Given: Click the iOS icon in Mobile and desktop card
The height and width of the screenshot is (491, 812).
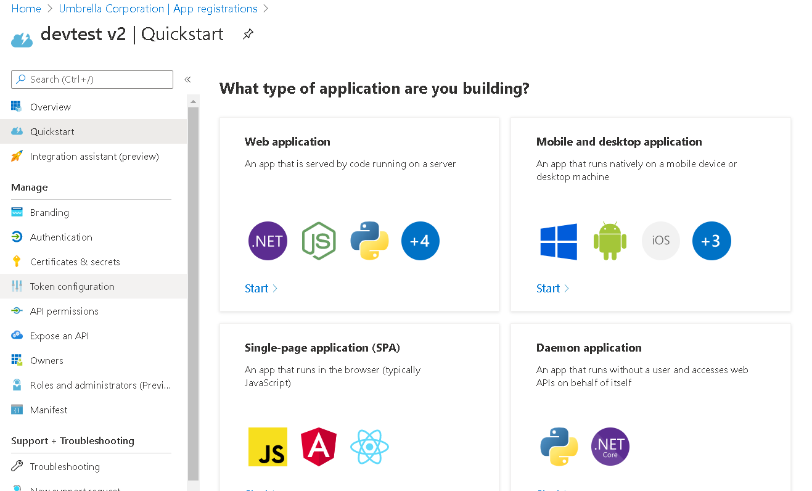Looking at the screenshot, I should pos(661,241).
